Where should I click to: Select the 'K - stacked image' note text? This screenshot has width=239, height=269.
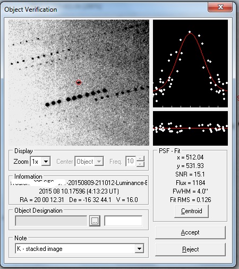[x=40, y=249]
